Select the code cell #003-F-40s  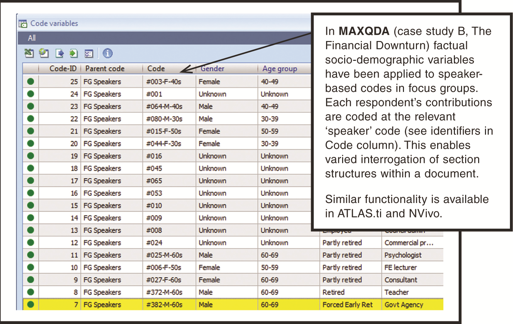170,81
